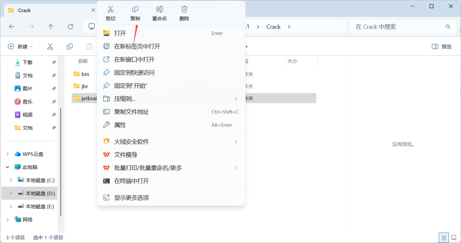The width and height of the screenshot is (461, 243).
Task: Click navigation pane vertical scrollbar
Action: coord(61,162)
